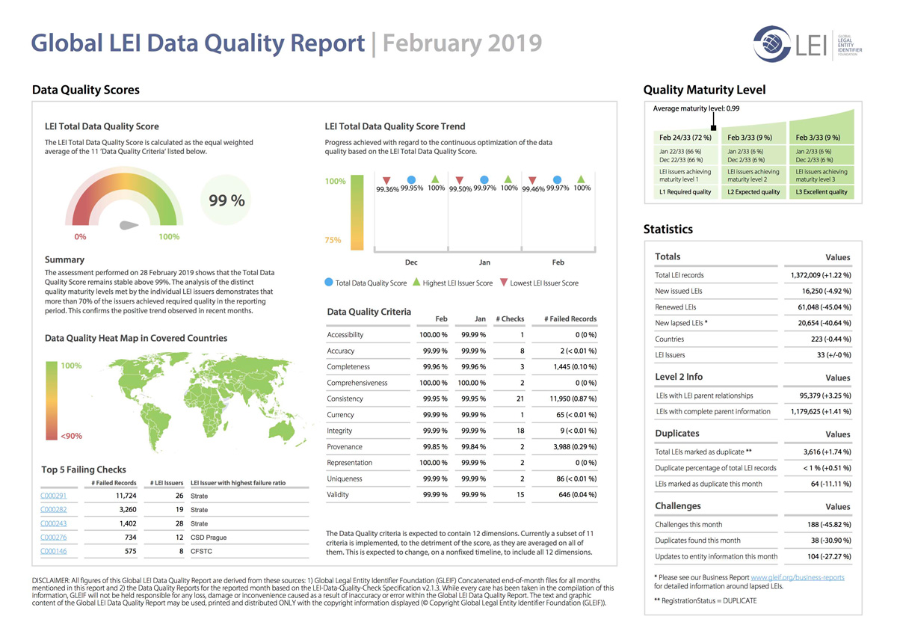The width and height of the screenshot is (897, 634).
Task: Click the LEI Issuers value 33 (+/-0 %)
Action: coord(834,355)
